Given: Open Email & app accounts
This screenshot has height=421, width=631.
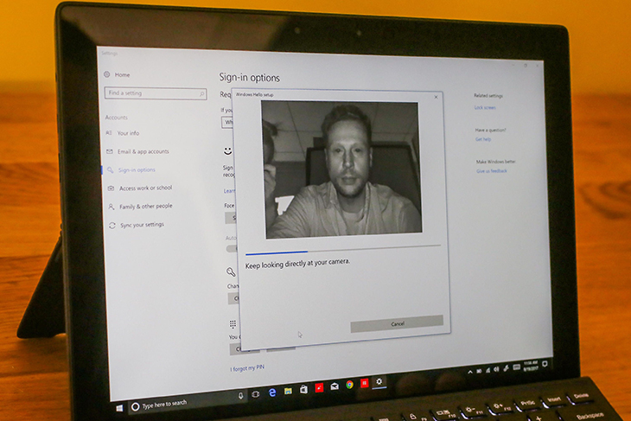Looking at the screenshot, I should (137, 151).
